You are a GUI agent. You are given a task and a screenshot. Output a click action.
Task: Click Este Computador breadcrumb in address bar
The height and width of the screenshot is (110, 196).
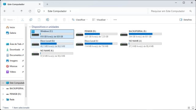[57, 11]
